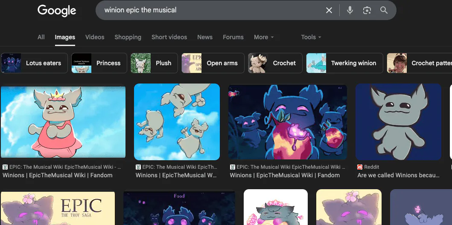Open 'Winions | EpicTheMusical W...' truncated second link
The image size is (452, 225).
[176, 175]
